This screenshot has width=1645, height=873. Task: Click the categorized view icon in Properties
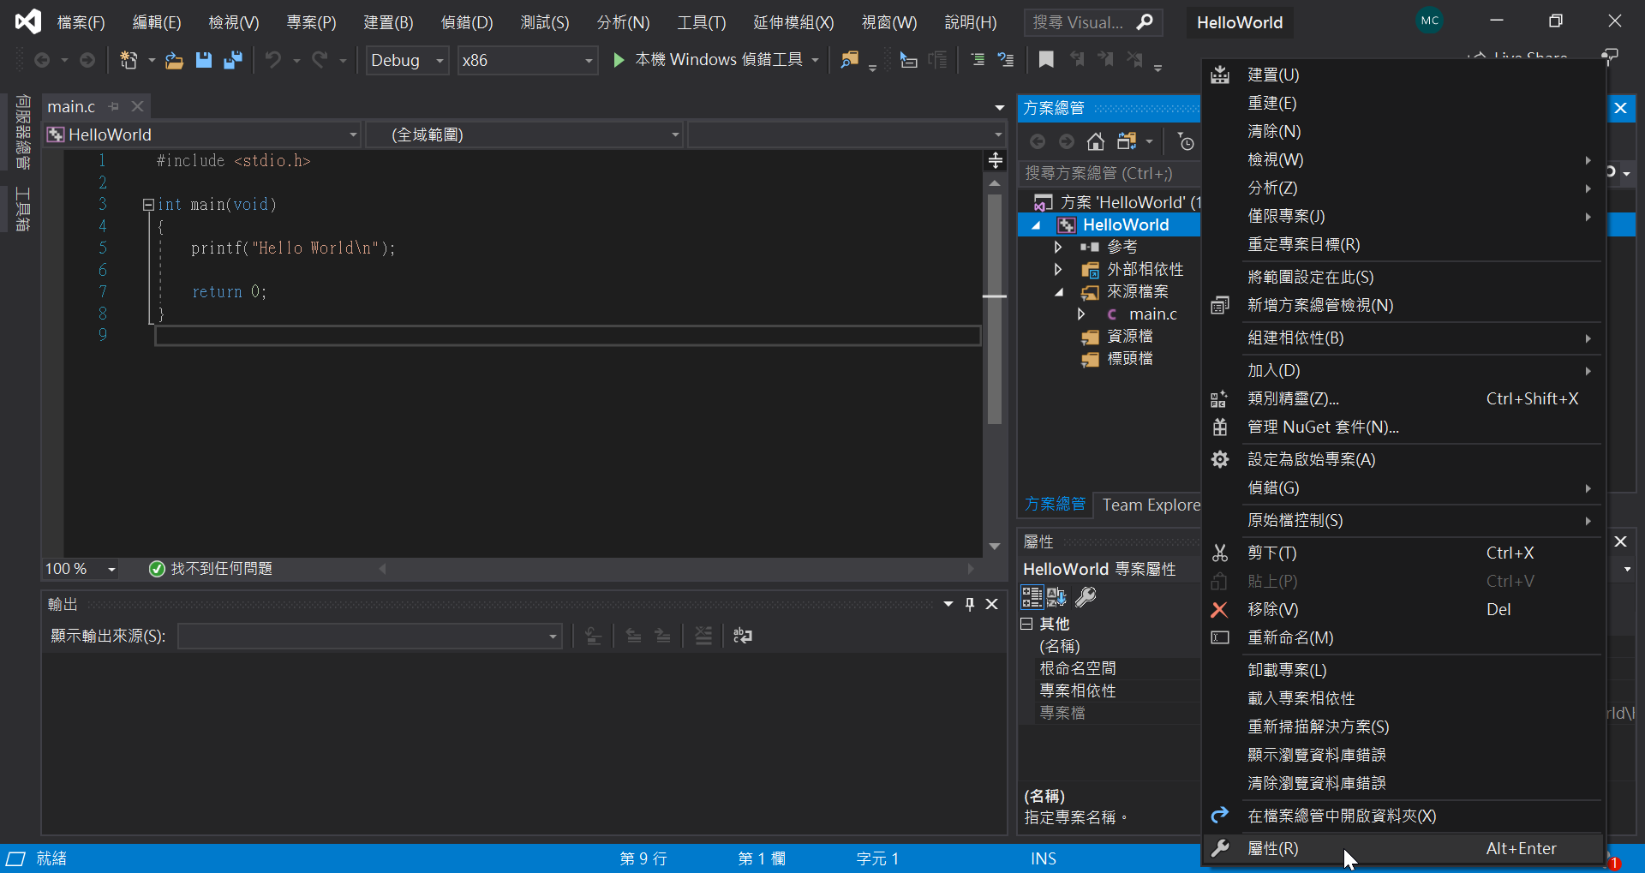click(x=1032, y=596)
